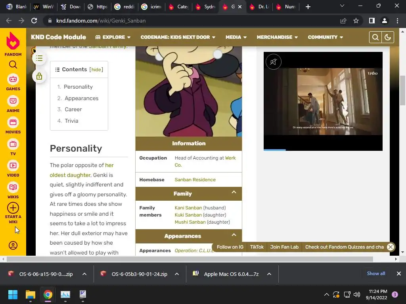This screenshot has height=304, width=406.
Task: Expand Codename: Kids Next Door menu
Action: (x=178, y=37)
